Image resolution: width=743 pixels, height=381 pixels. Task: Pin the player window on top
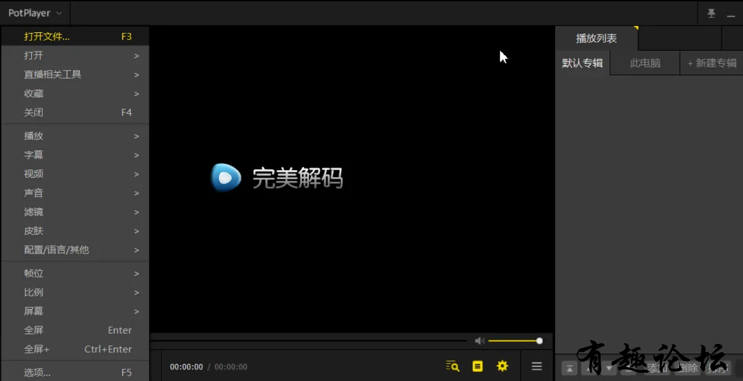(711, 13)
